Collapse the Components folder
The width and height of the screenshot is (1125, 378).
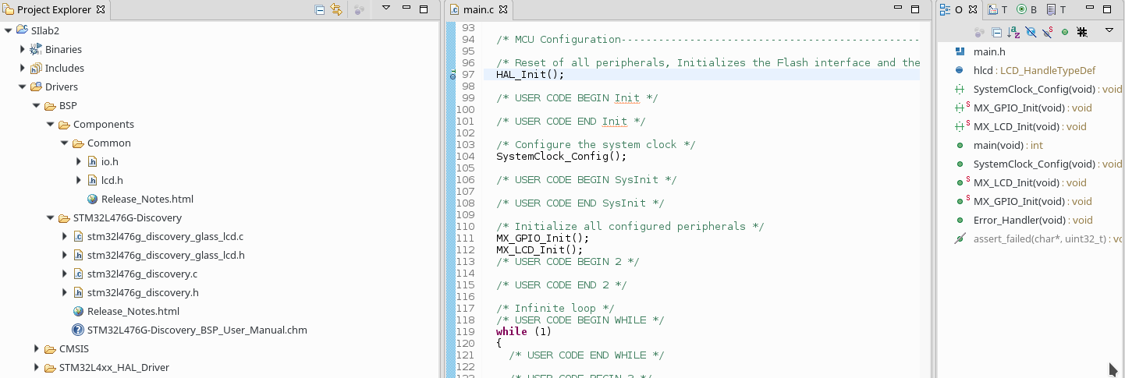[51, 125]
